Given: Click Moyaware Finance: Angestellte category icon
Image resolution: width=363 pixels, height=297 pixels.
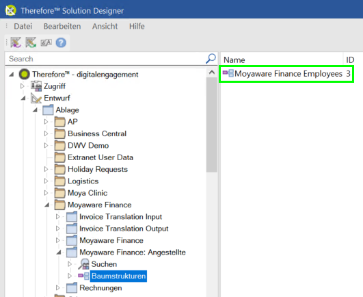Looking at the screenshot, I should (x=72, y=252).
